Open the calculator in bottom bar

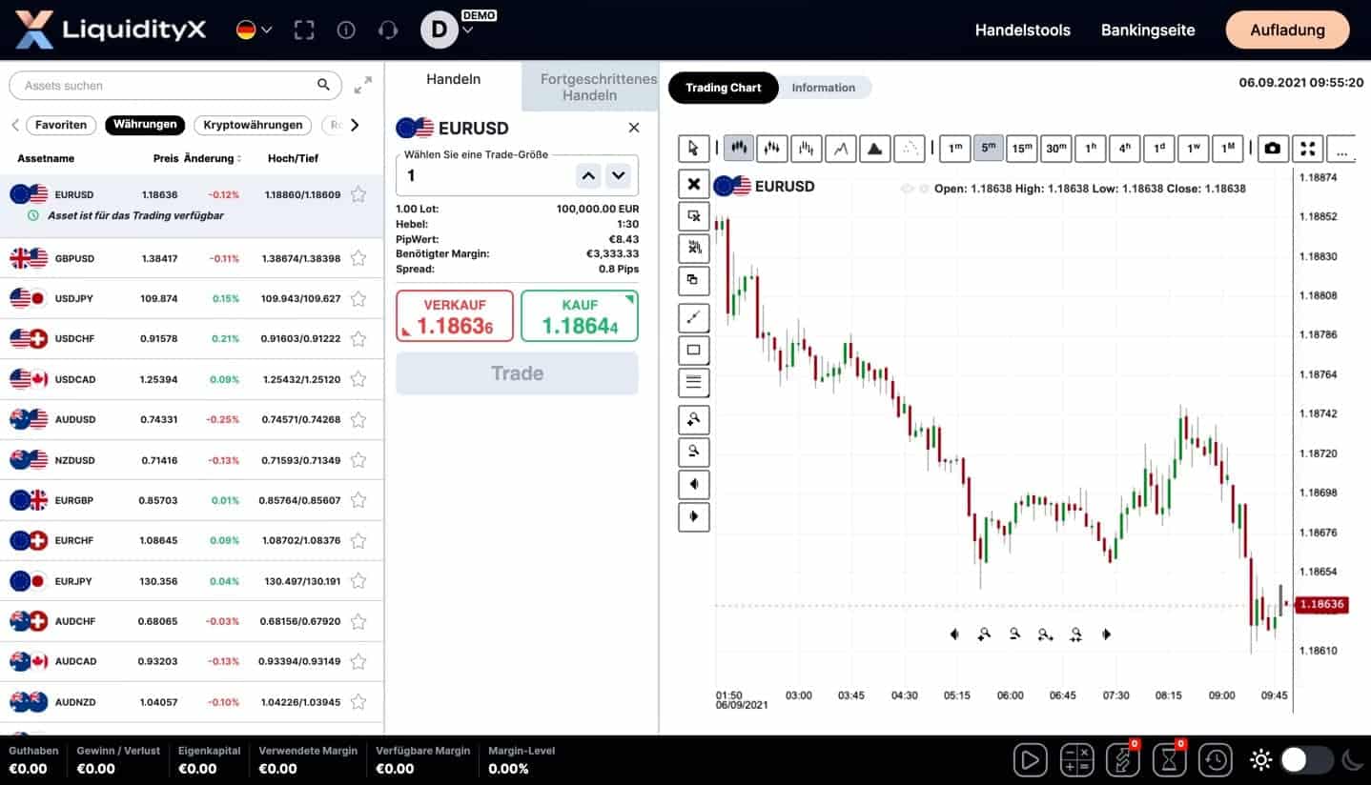[1077, 760]
